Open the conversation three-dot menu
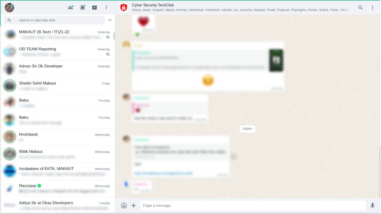This screenshot has width=381, height=214. (372, 7)
